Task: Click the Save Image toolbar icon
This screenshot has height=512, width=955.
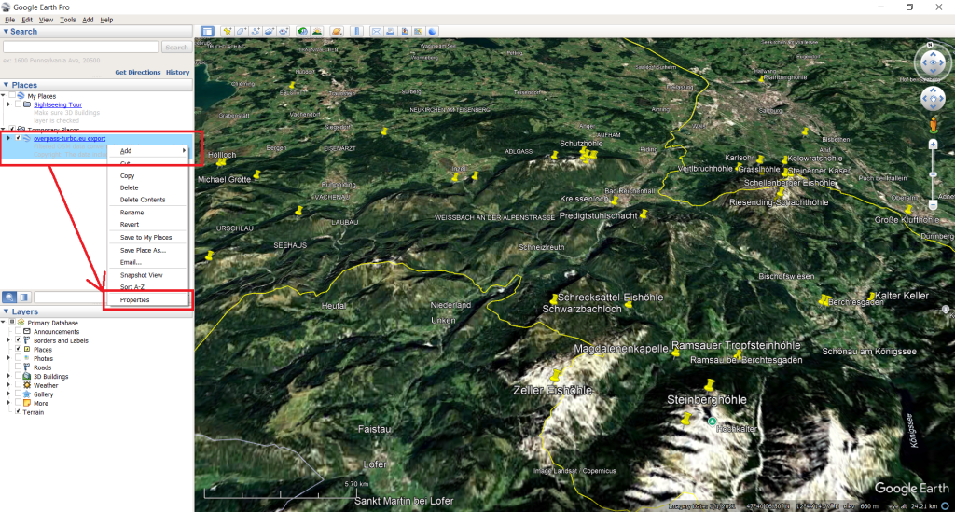Action: pyautogui.click(x=405, y=31)
